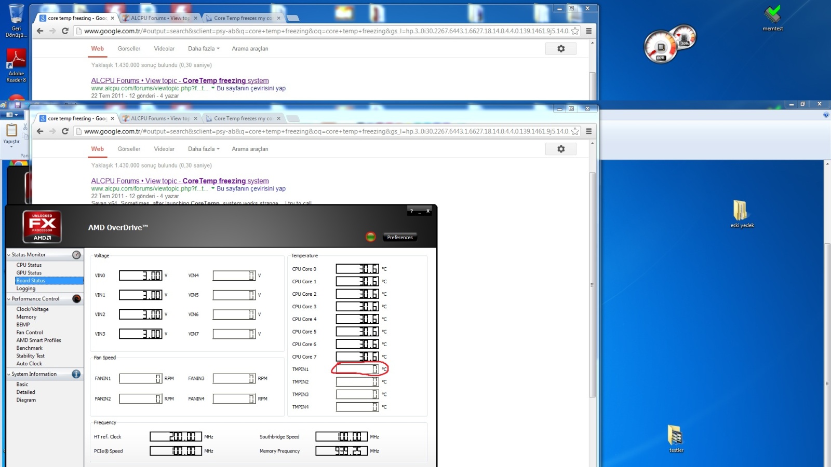This screenshot has width=831, height=467.
Task: Open AMD Smart Profiles item
Action: (x=38, y=340)
